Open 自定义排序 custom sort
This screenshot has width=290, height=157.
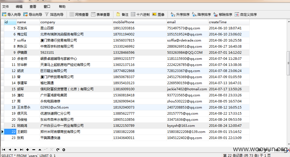click(x=246, y=14)
